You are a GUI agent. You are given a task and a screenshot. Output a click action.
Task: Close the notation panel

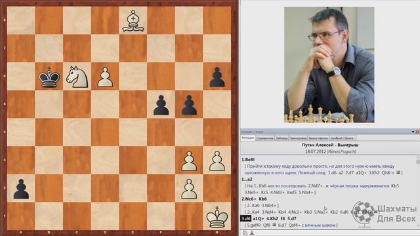[x=417, y=132]
